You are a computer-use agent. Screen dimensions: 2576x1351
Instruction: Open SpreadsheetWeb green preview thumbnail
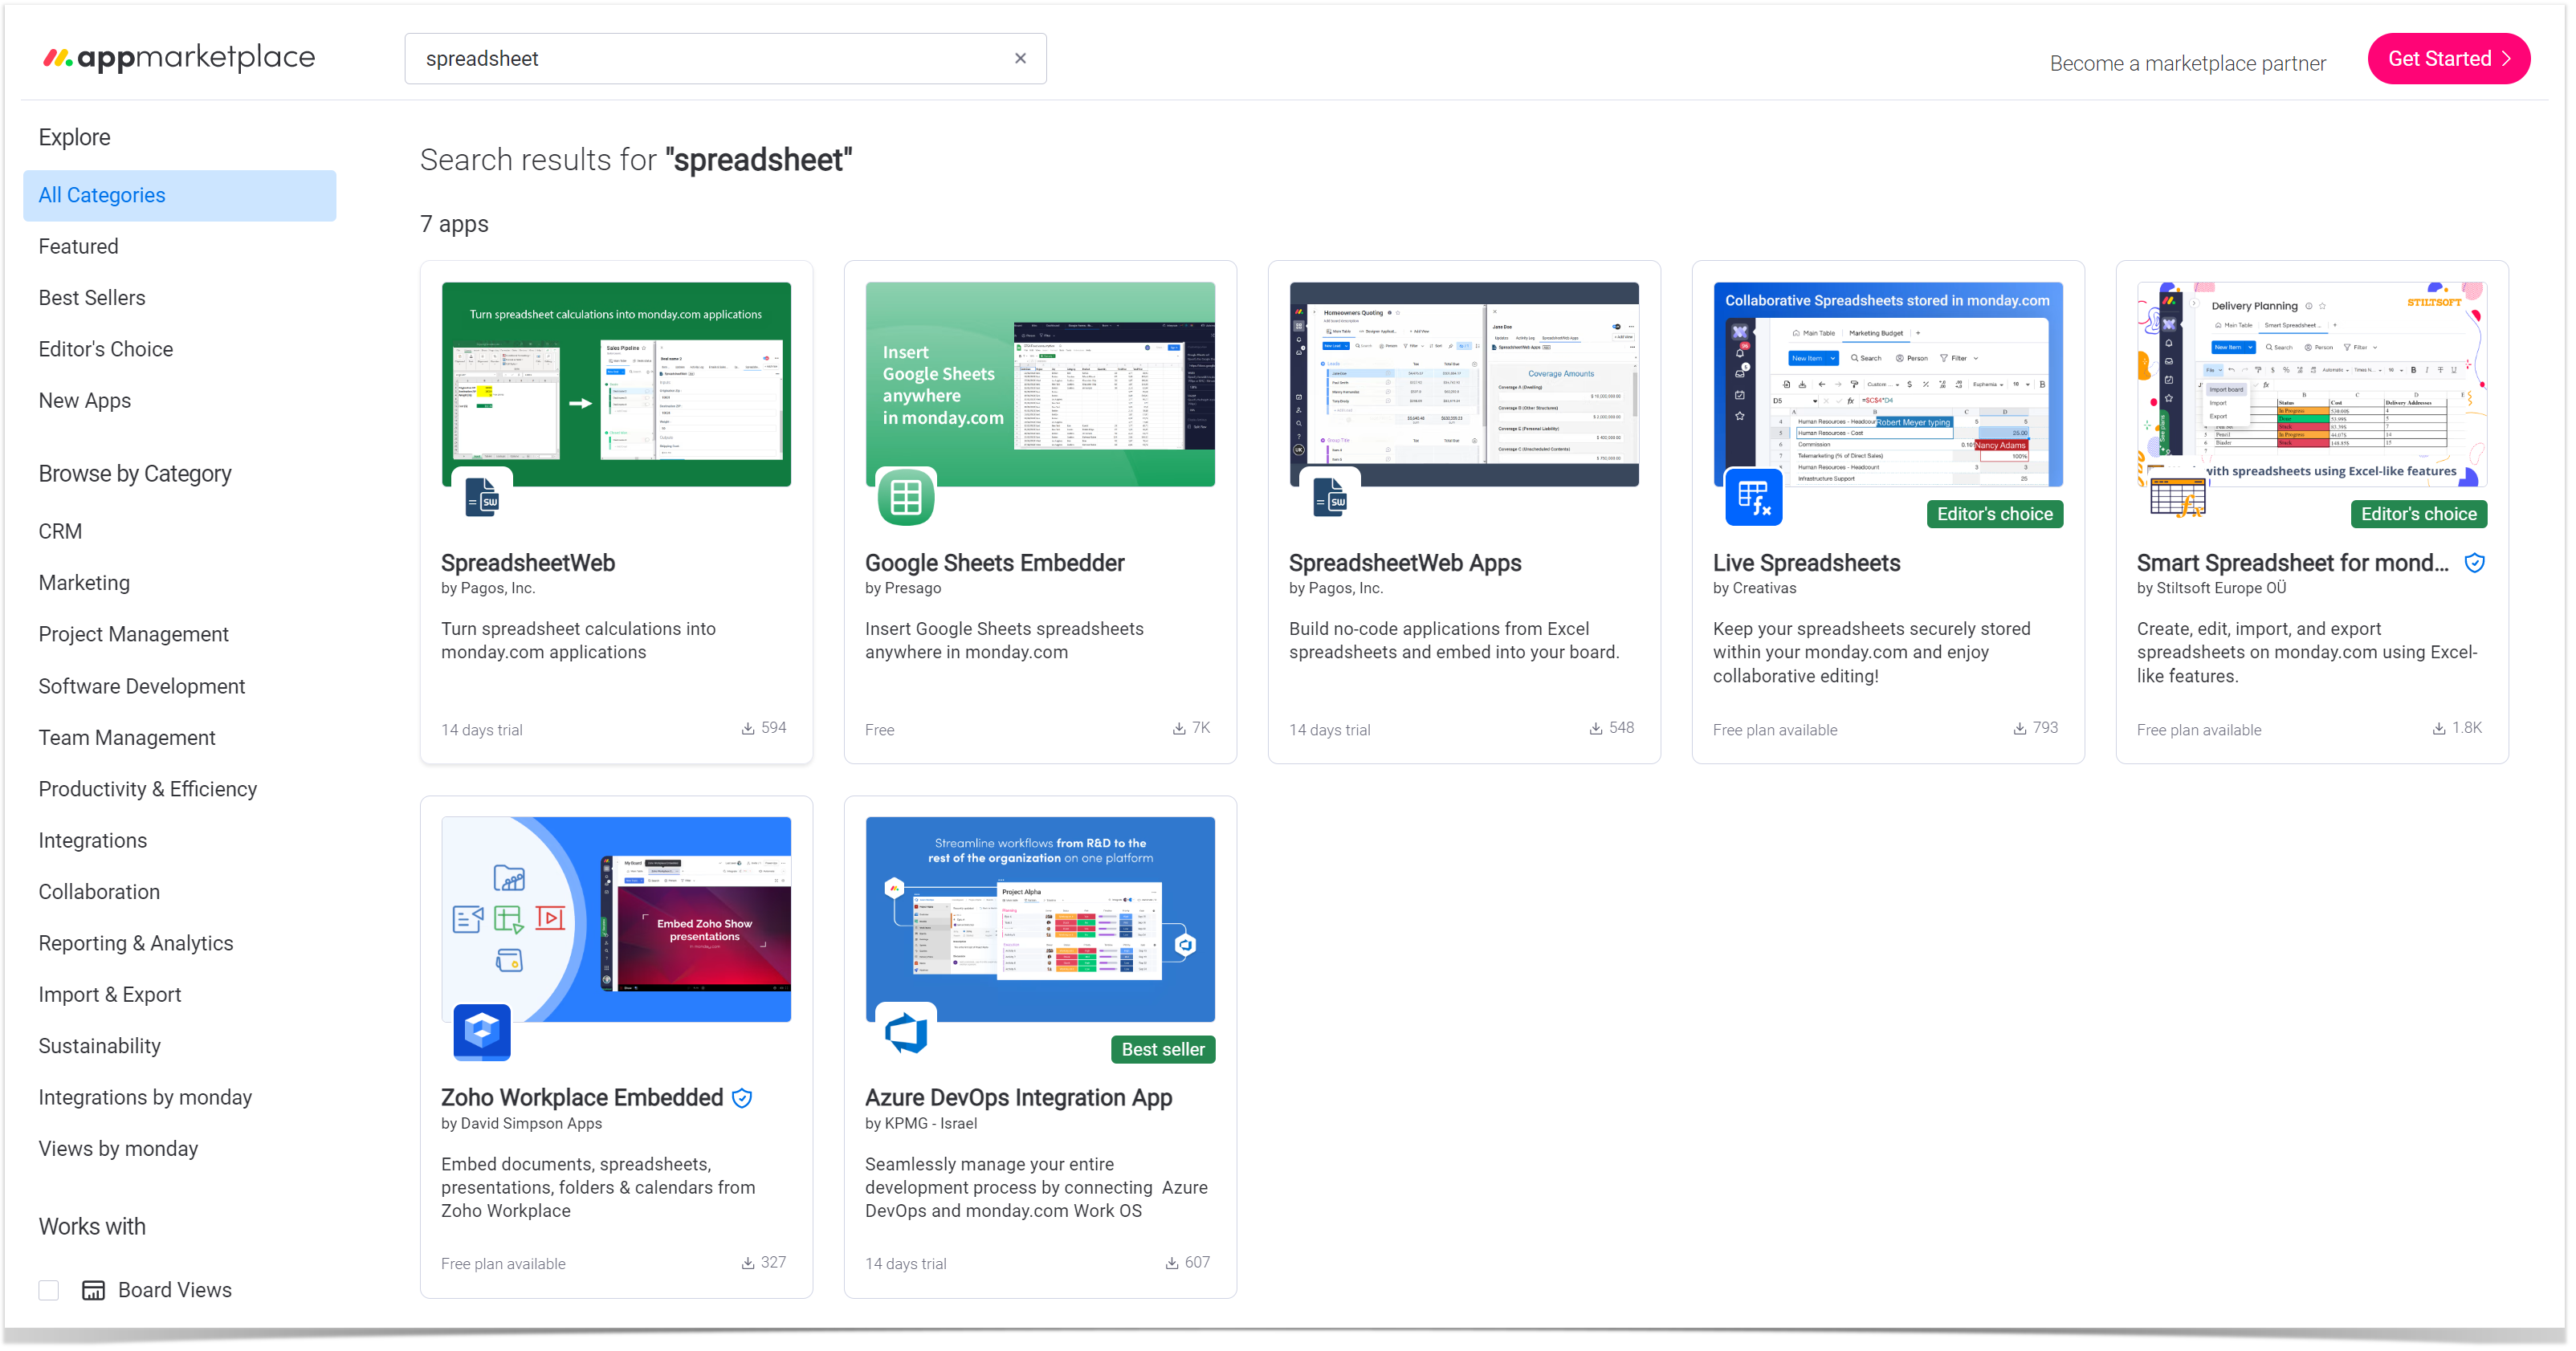click(x=616, y=384)
